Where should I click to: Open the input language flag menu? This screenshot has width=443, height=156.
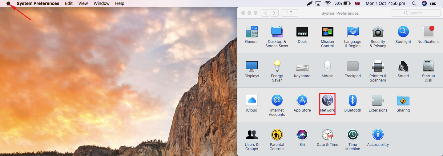pyautogui.click(x=357, y=3)
